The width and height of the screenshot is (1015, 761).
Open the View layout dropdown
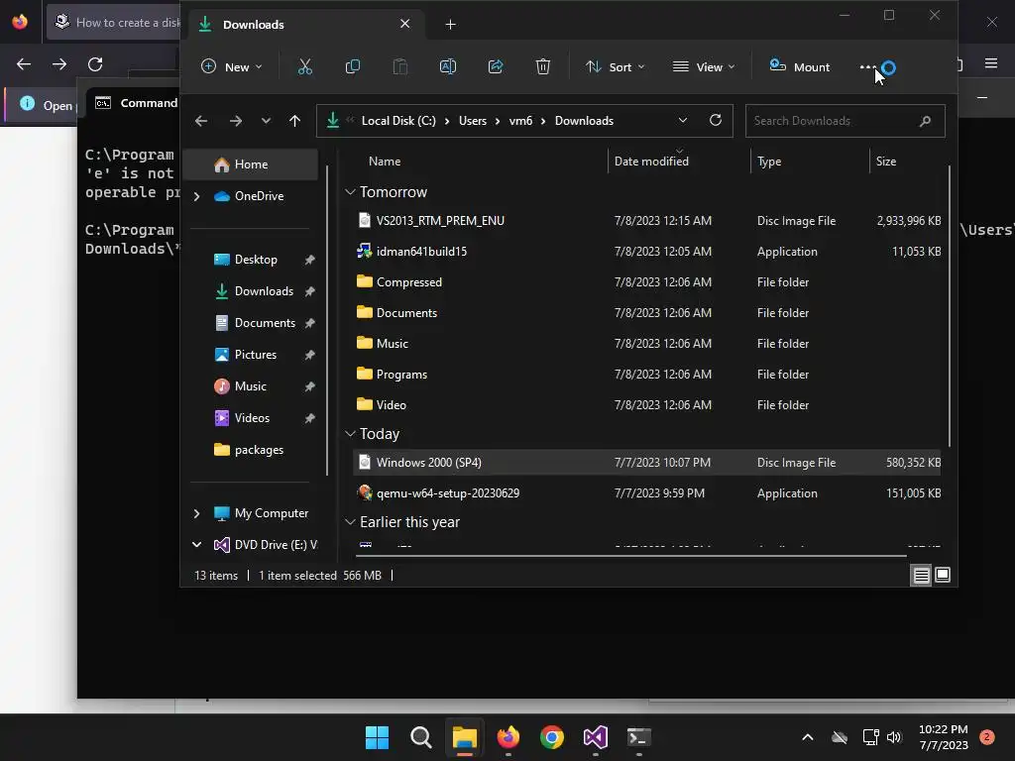704,66
